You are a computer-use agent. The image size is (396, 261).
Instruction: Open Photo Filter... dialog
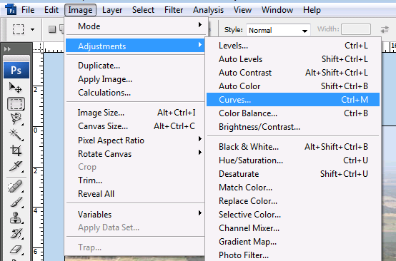tap(293, 255)
